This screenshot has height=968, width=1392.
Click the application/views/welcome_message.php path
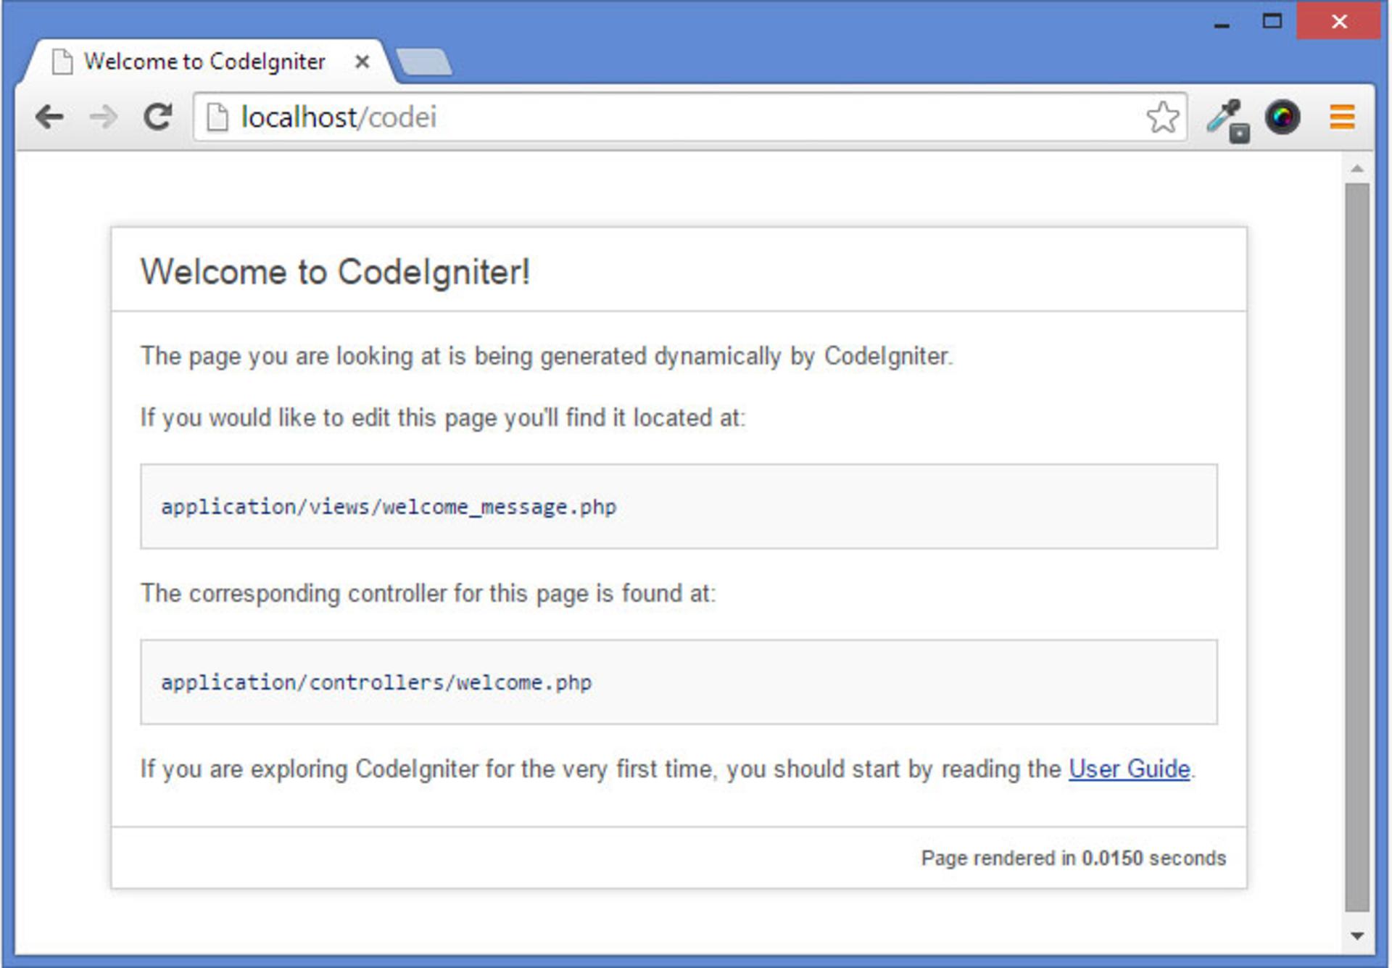(x=389, y=507)
